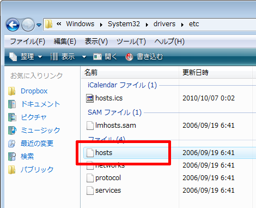Click the date cell of lmhosts.sam
This screenshot has height=208, width=256.
pyautogui.click(x=209, y=126)
